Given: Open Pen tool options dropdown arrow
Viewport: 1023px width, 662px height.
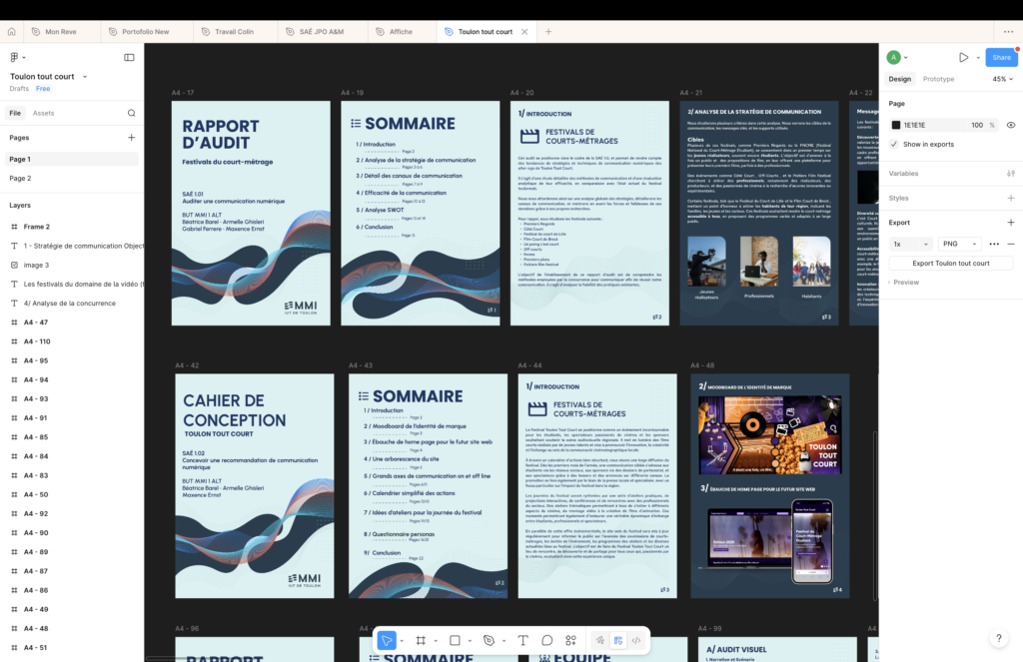Looking at the screenshot, I should [x=504, y=641].
